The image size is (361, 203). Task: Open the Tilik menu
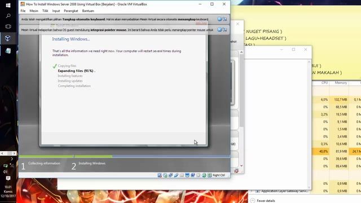click(45, 11)
